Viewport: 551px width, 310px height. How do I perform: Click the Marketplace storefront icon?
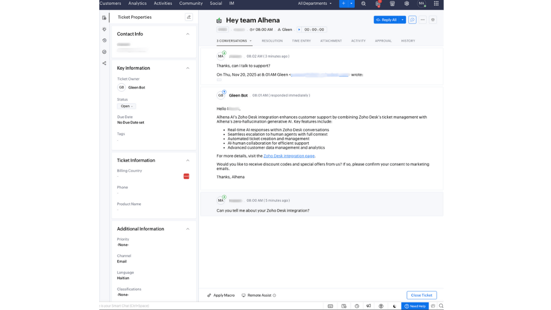pos(392,3)
